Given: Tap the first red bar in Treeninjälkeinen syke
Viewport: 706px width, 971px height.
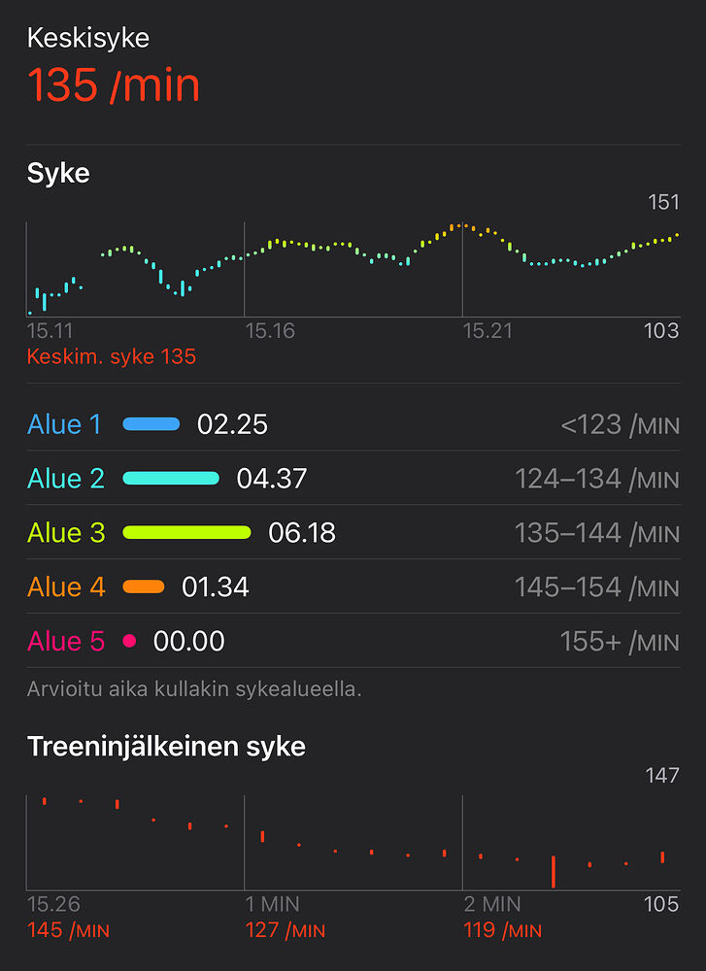Looking at the screenshot, I should pos(43,802).
